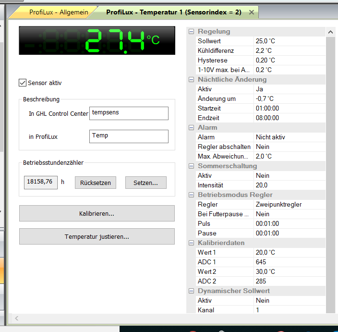The height and width of the screenshot is (332, 338).
Task: Select Max. Abweichun... value 2,0 °C
Action: 290,157
